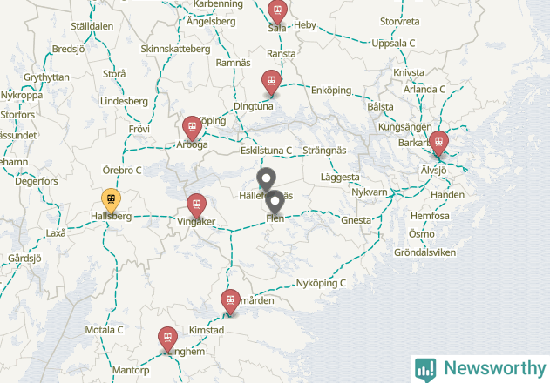This screenshot has width=550, height=383.
Task: Select the red train marker near Dingtuna
Action: 271,83
